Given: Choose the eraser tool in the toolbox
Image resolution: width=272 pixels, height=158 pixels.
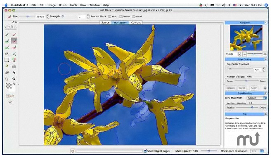Looking at the screenshot, I should 7,54.
